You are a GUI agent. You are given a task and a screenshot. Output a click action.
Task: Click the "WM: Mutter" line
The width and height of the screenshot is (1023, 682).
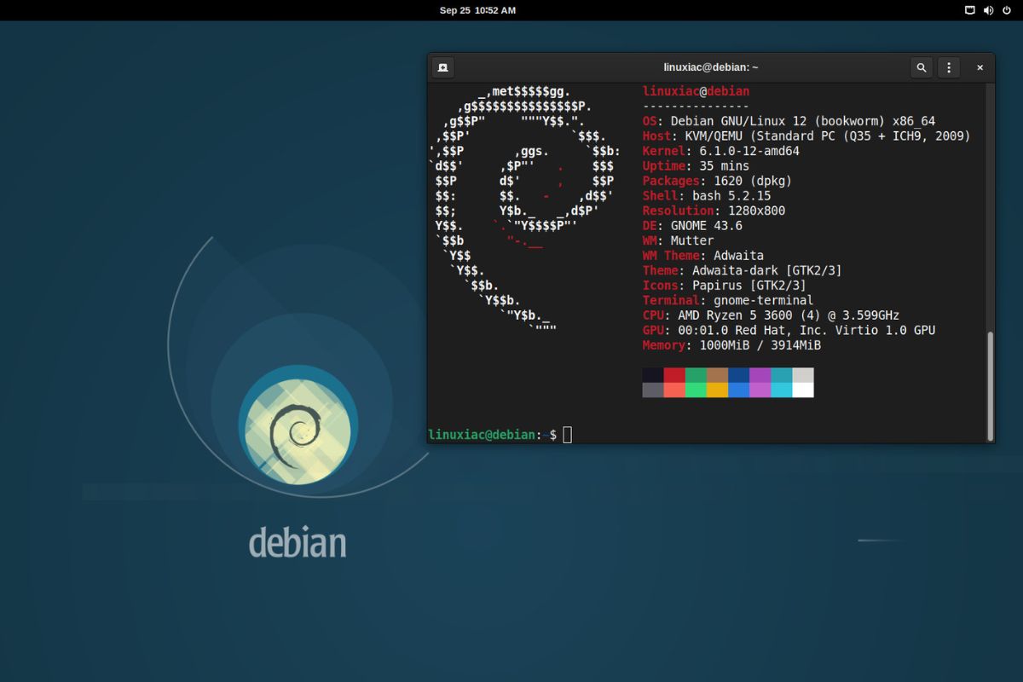678,240
